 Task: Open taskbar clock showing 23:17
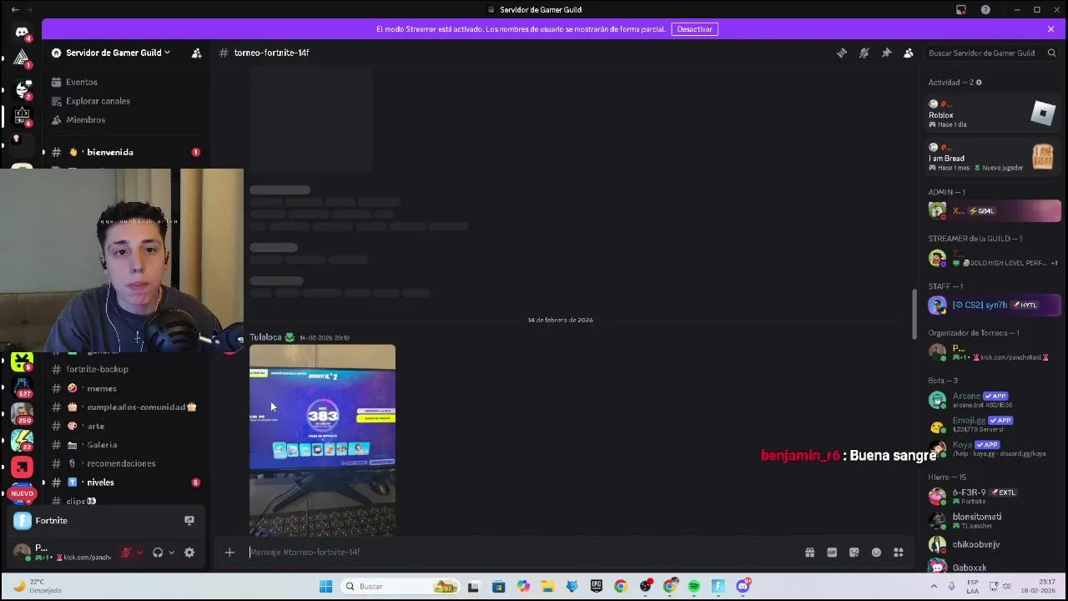(1040, 586)
